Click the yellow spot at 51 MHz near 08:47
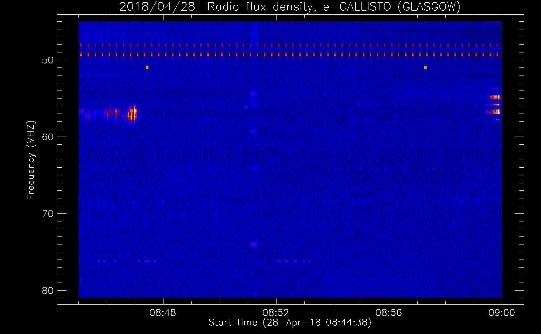Screen dimensions: 541x334 (x=147, y=67)
